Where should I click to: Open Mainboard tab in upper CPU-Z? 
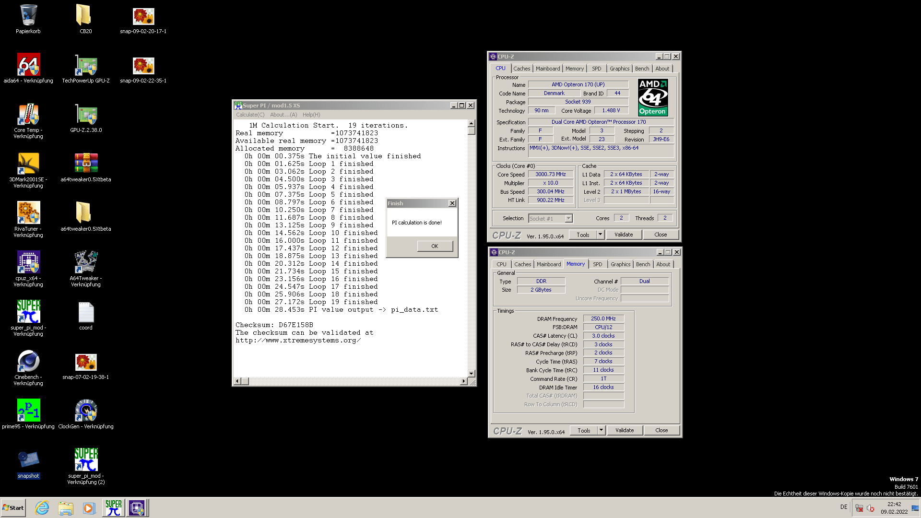coord(547,69)
